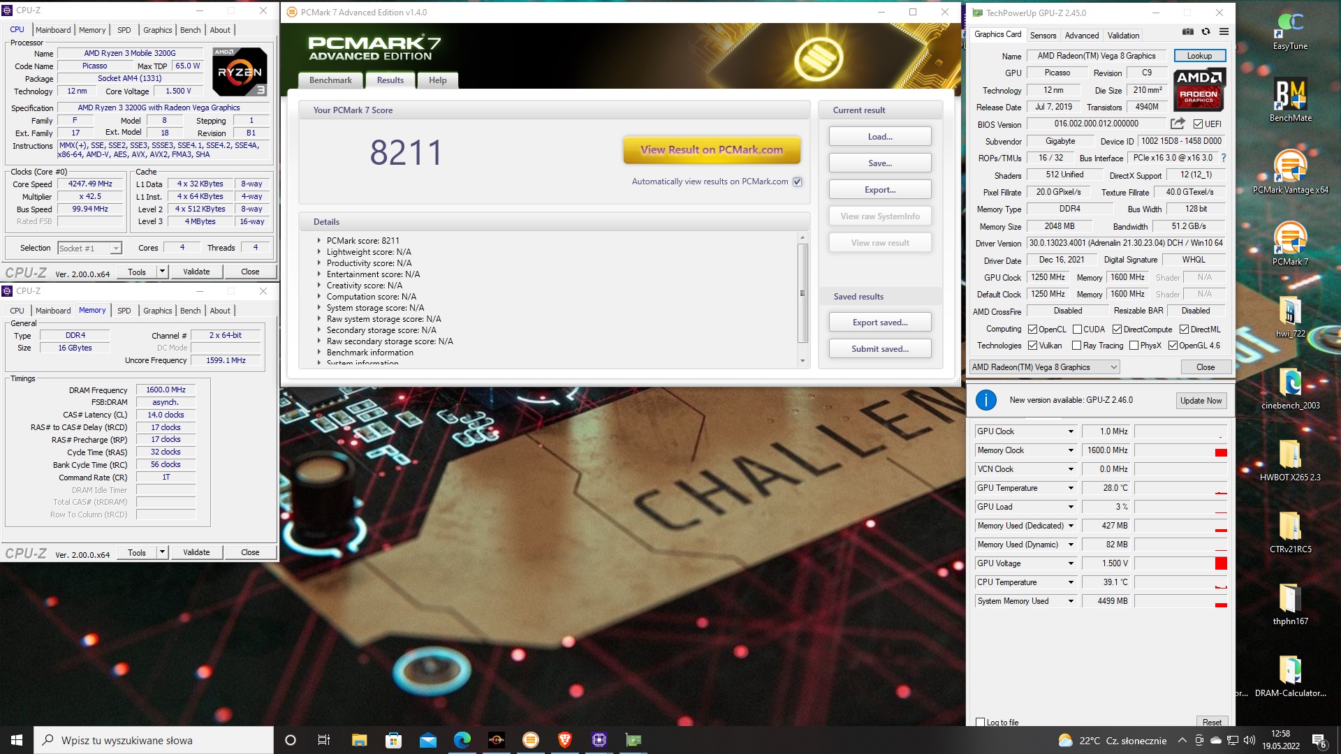Switch to Bench tab in upper CPU-Z
Screen dimensions: 1341x754
[190, 30]
